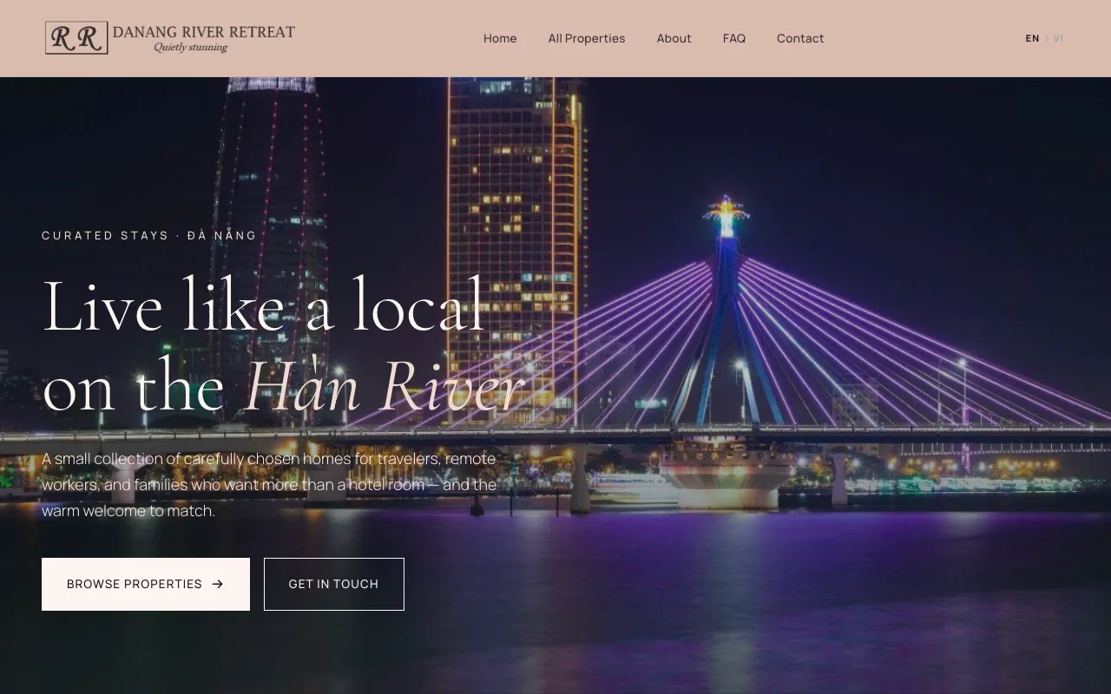Click the 'Quietly stunning' tagline

pyautogui.click(x=191, y=48)
